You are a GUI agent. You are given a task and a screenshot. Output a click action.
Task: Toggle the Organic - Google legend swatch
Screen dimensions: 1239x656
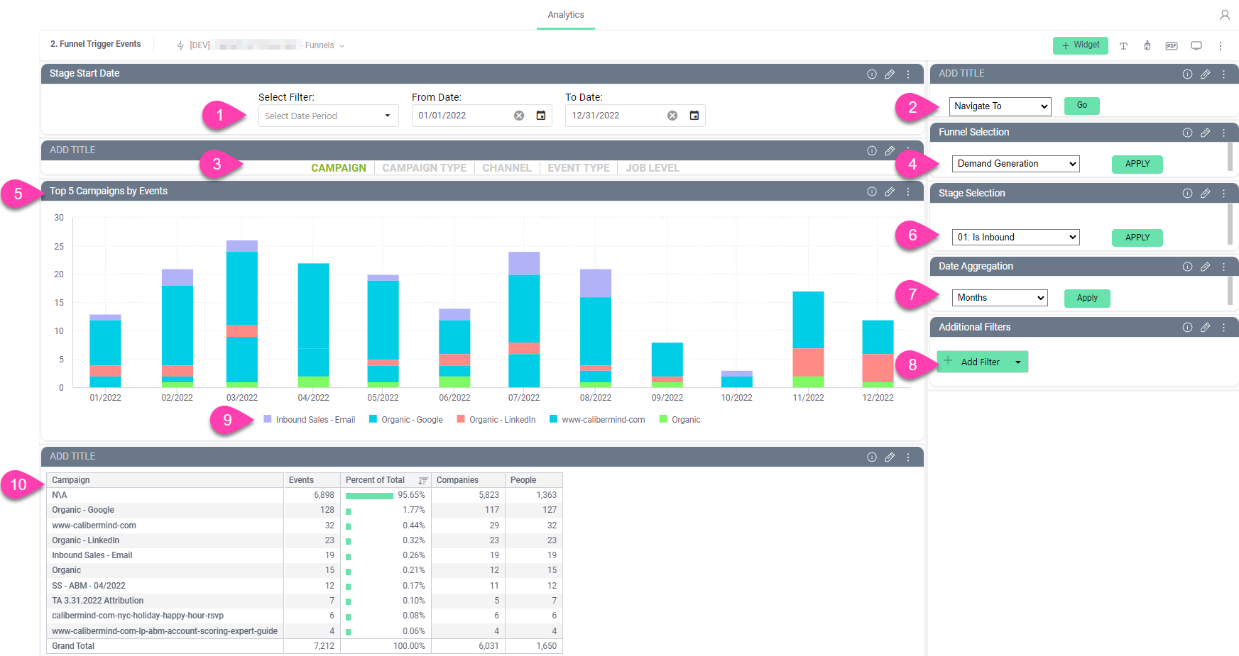373,419
